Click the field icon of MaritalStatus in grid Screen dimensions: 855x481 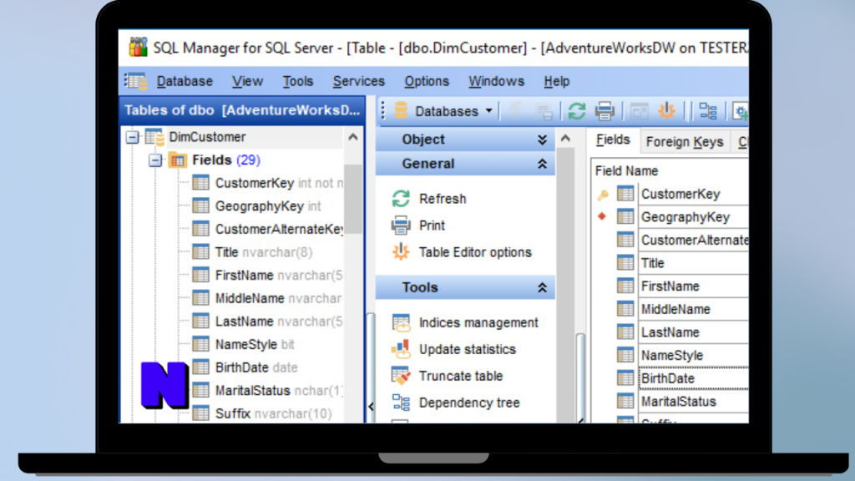tap(625, 402)
